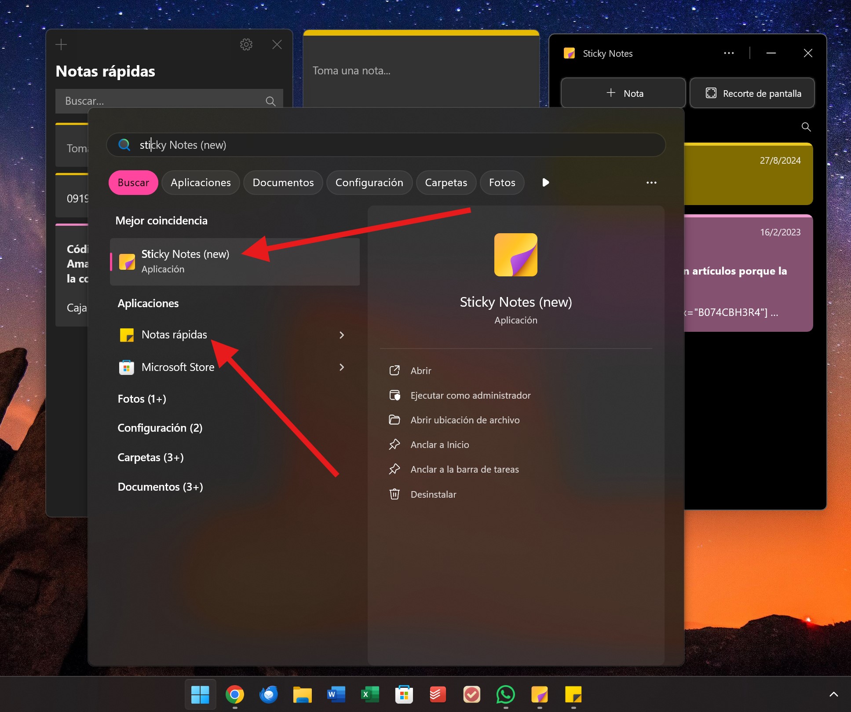This screenshot has height=712, width=851.
Task: Select the Carpetas filter tab
Action: (x=446, y=183)
